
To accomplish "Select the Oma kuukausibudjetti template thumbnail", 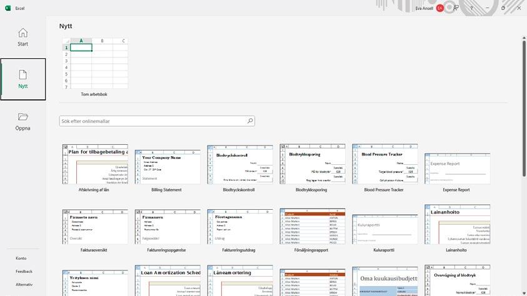I will coord(385,281).
